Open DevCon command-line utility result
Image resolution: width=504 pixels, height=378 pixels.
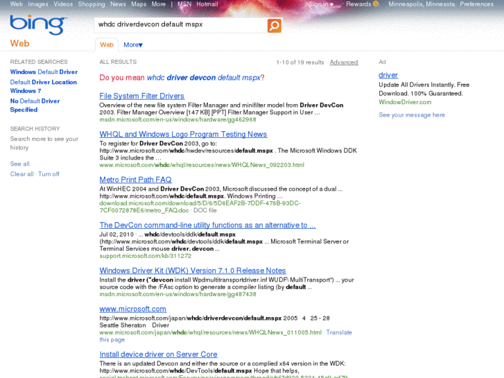pos(207,225)
